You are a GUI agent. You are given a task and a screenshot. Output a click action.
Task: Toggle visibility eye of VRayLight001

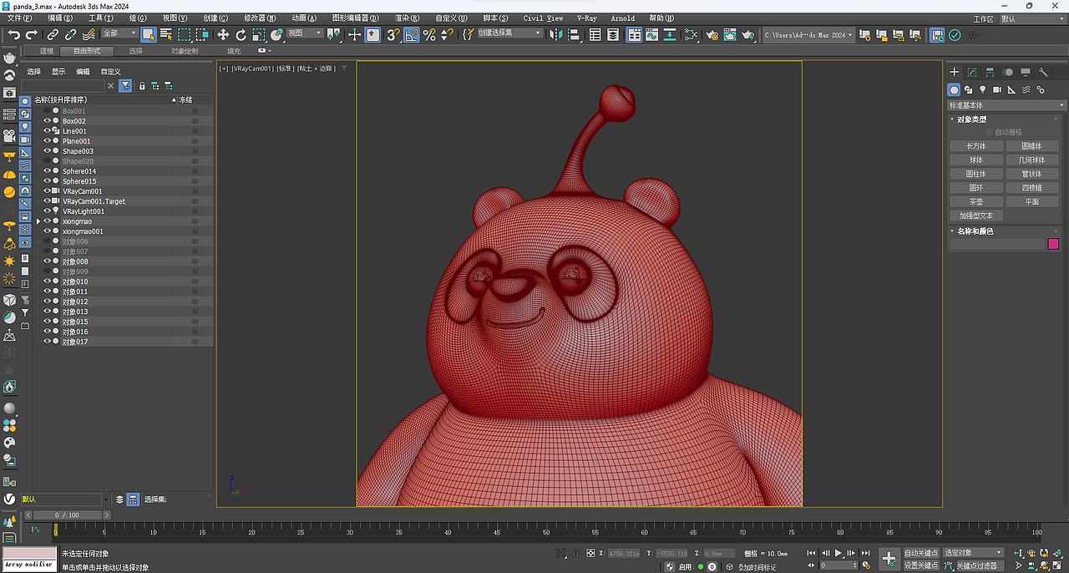47,211
